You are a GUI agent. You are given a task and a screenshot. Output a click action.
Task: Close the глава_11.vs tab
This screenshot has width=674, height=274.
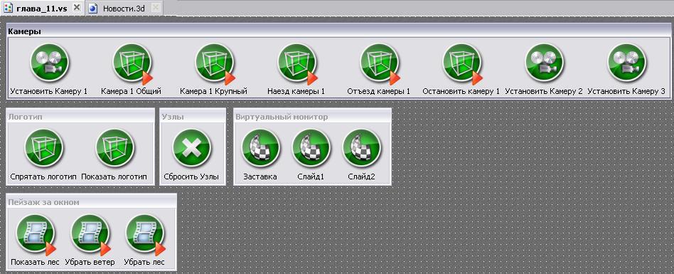(x=77, y=7)
